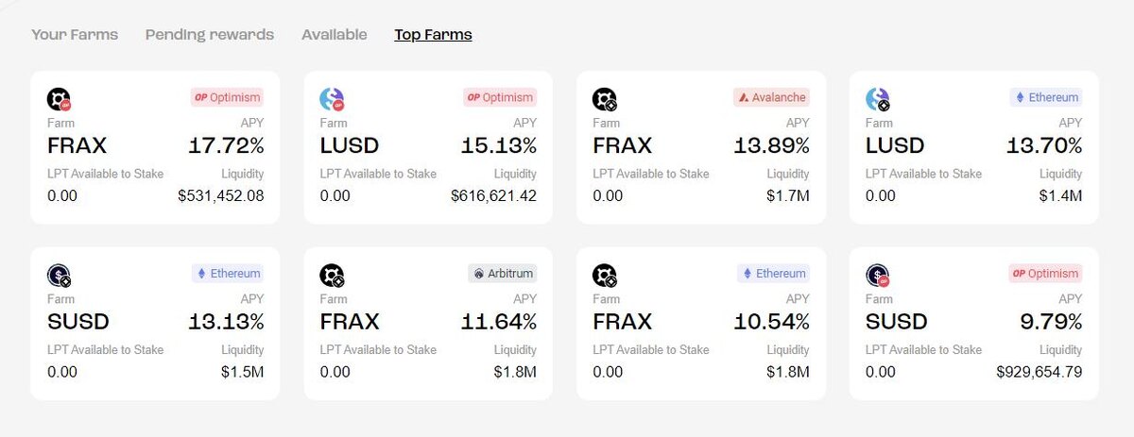This screenshot has height=437, width=1134.
Task: Click the FRAX Optimism farm token icon
Action: click(x=59, y=98)
